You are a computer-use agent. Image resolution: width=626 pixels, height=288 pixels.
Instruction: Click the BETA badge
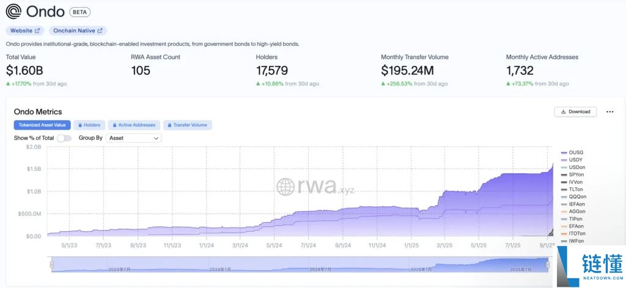(80, 12)
